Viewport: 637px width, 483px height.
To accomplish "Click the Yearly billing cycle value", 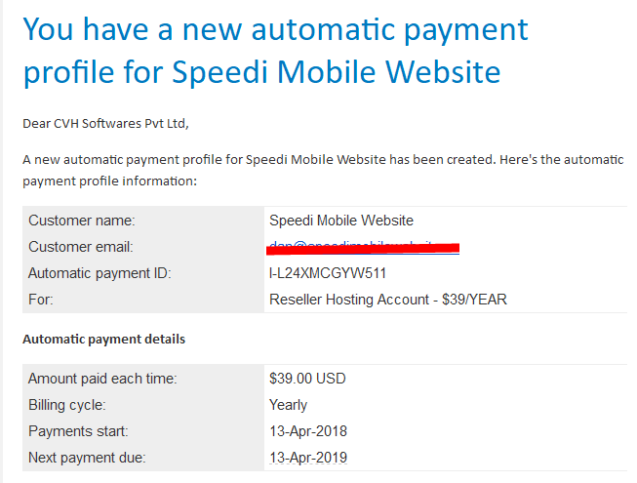I will [x=288, y=405].
